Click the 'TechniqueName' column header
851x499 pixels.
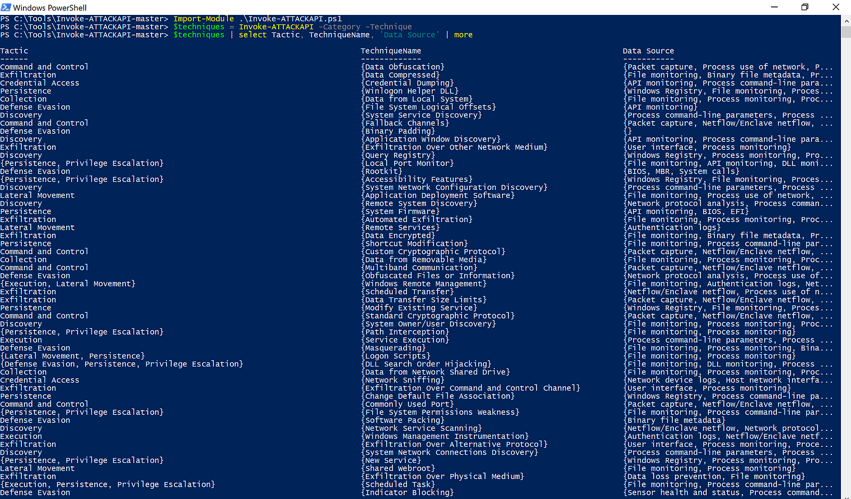point(391,51)
